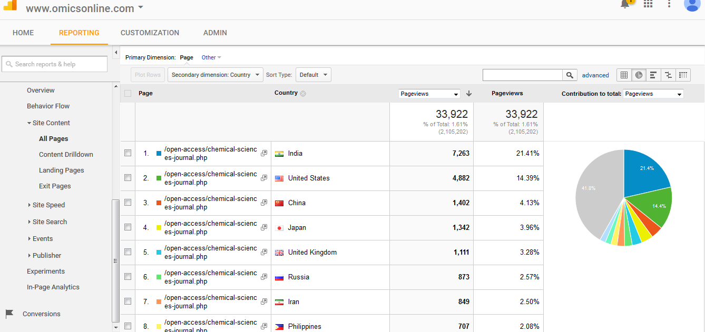
Task: Collapse the left navigation panel arrow
Action: pyautogui.click(x=116, y=53)
